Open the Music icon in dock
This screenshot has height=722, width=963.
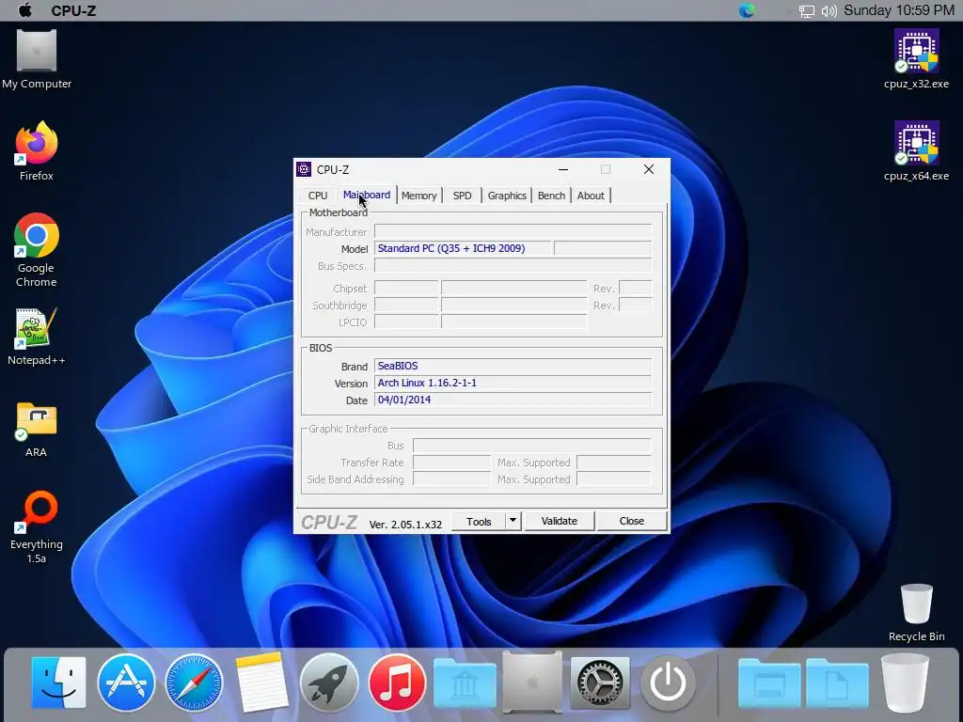point(397,683)
